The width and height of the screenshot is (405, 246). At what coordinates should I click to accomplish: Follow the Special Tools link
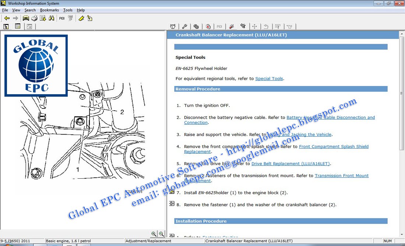(x=269, y=79)
